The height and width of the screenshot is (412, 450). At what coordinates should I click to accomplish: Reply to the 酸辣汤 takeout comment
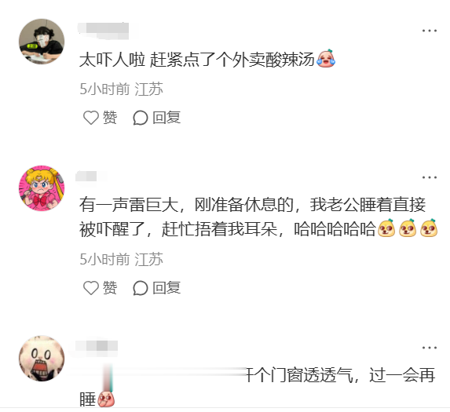157,118
